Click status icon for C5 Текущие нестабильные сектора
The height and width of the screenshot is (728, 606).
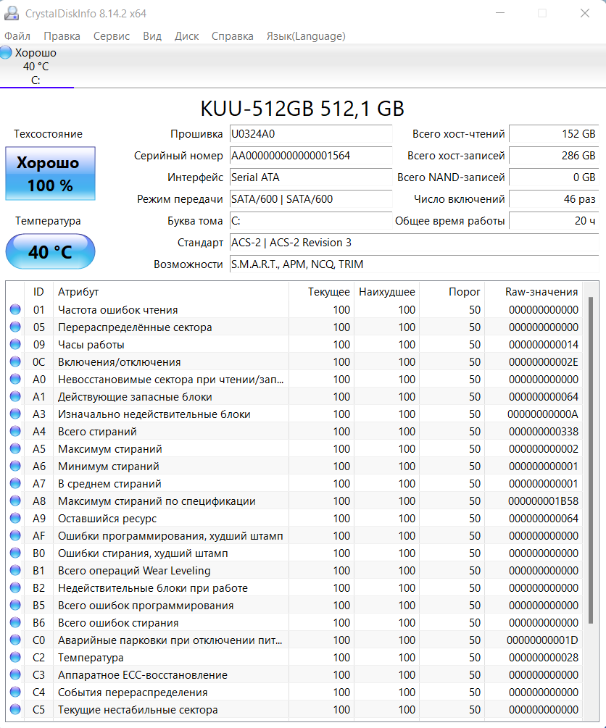(15, 709)
